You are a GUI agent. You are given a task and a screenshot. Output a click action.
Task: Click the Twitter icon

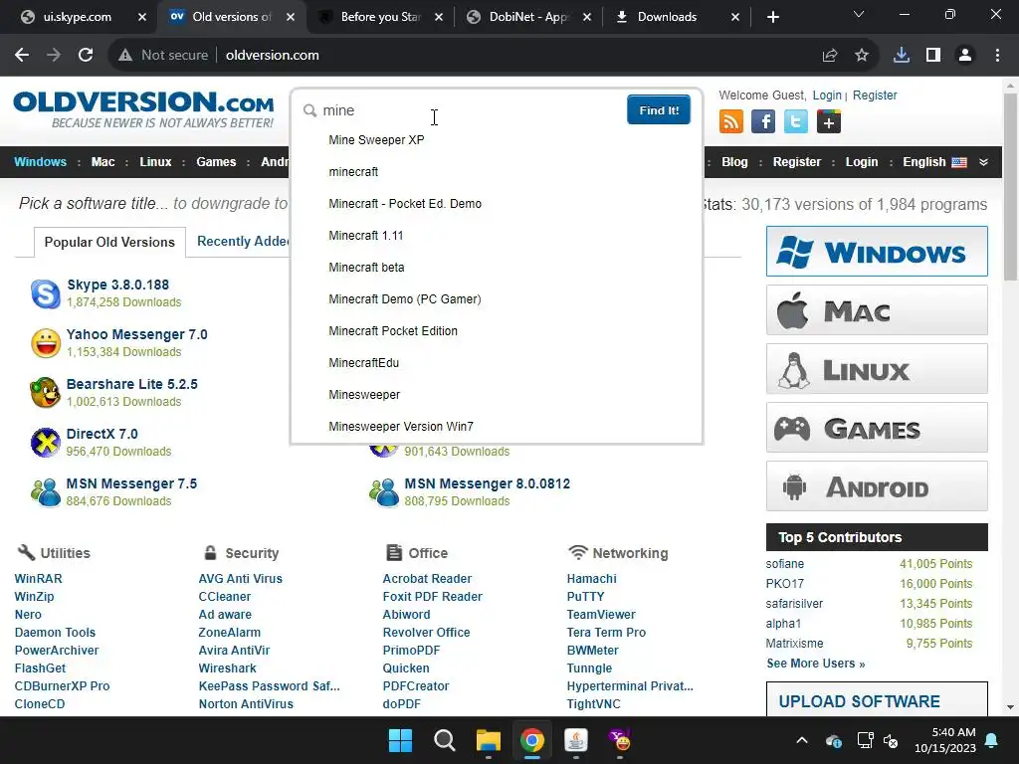click(x=795, y=121)
